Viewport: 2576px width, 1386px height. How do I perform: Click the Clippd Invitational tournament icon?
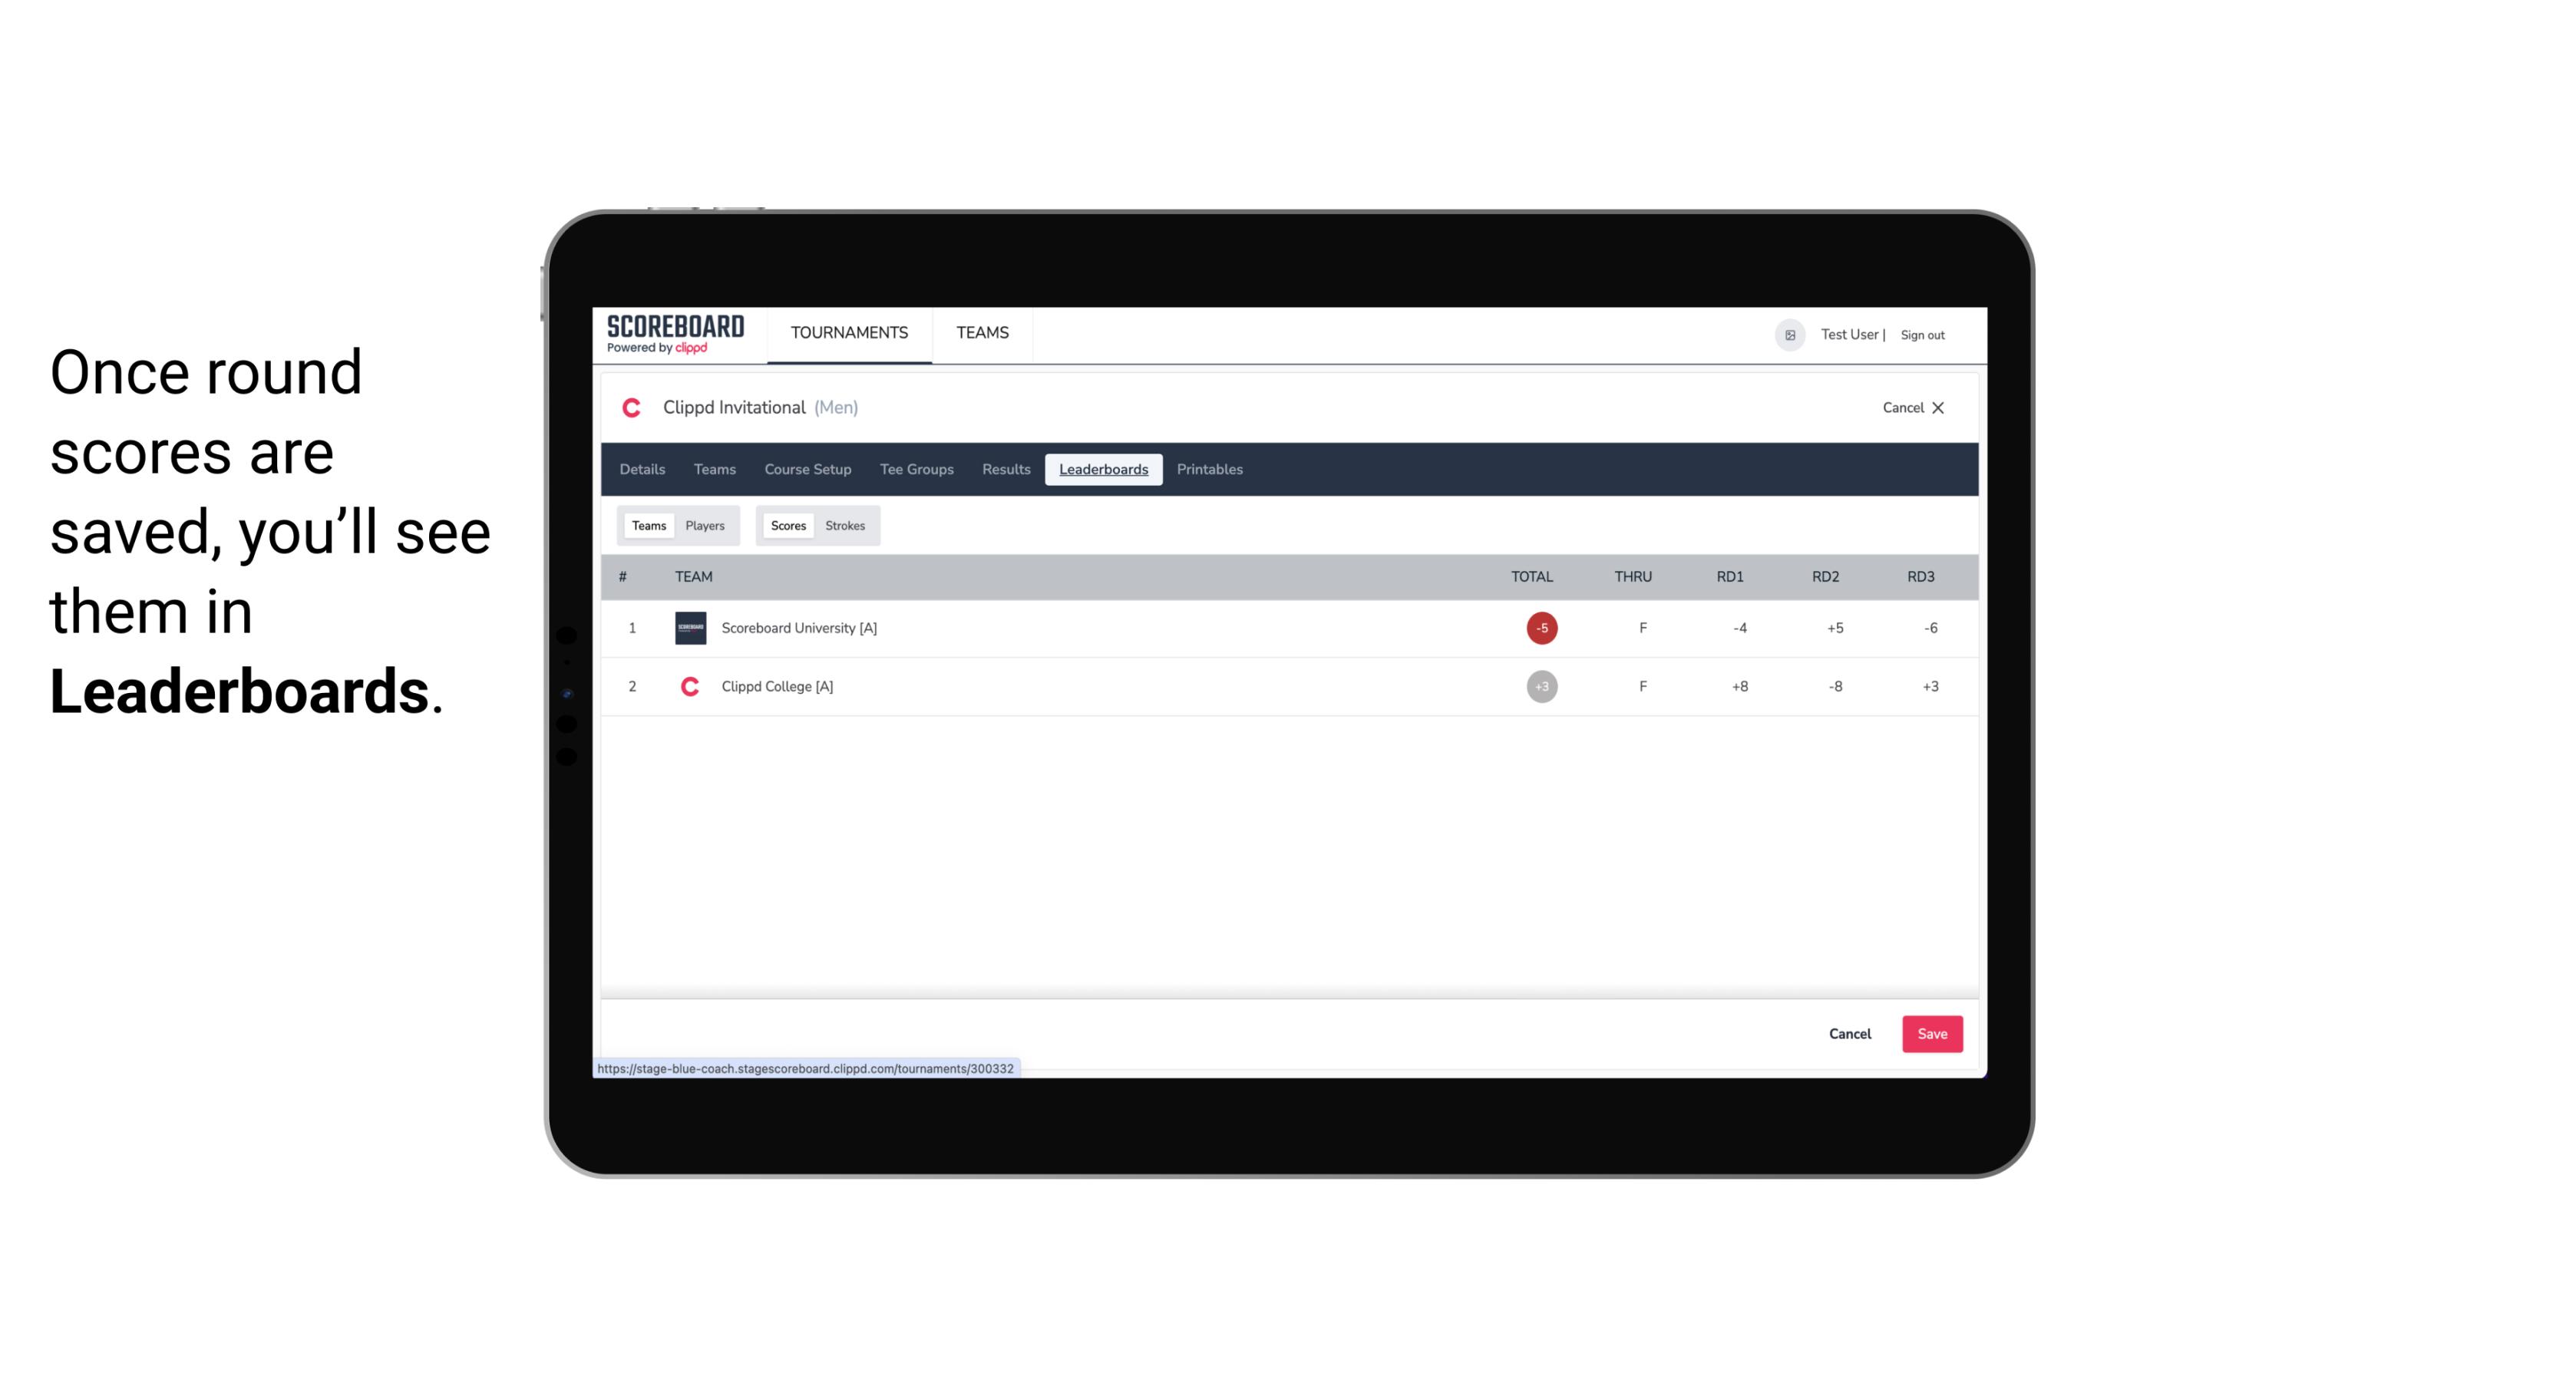coord(632,408)
